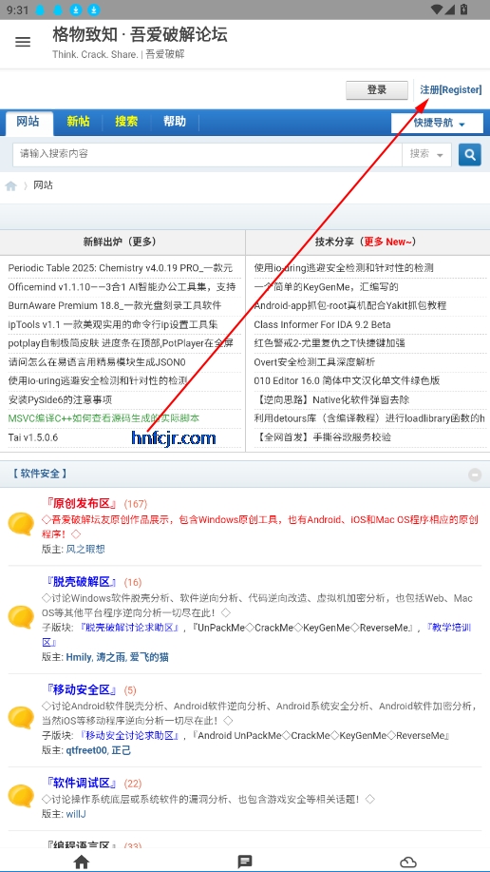Open the messages icon in bottom bar
Viewport: 490px width, 872px height.
(x=245, y=862)
